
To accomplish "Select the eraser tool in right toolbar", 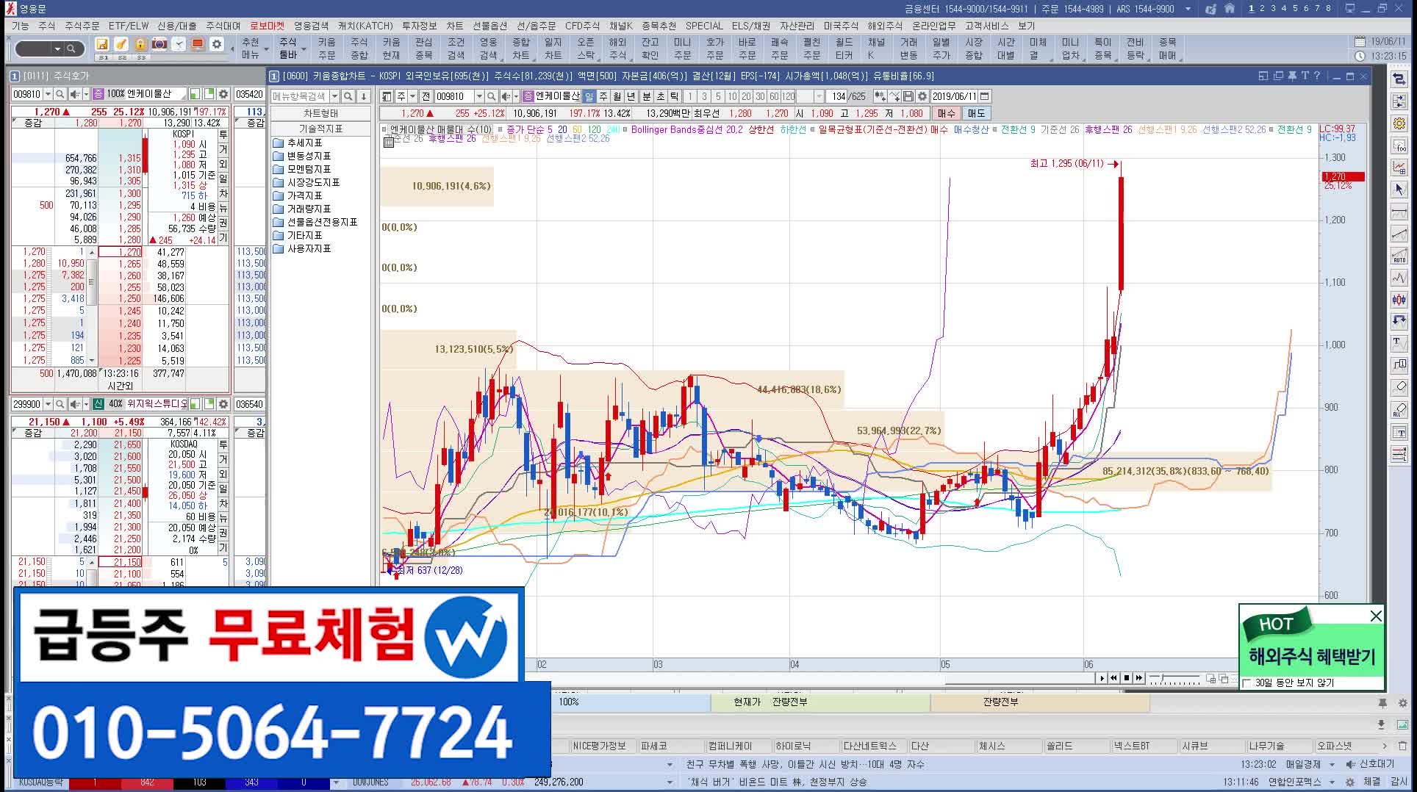I will pyautogui.click(x=1399, y=386).
